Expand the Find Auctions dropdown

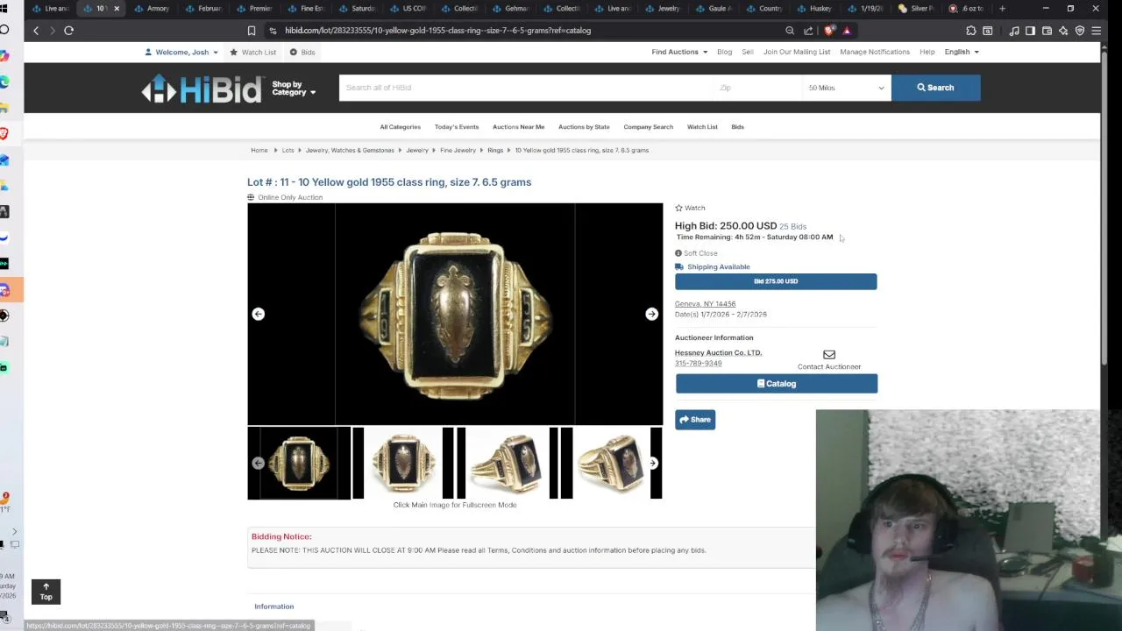coord(678,53)
